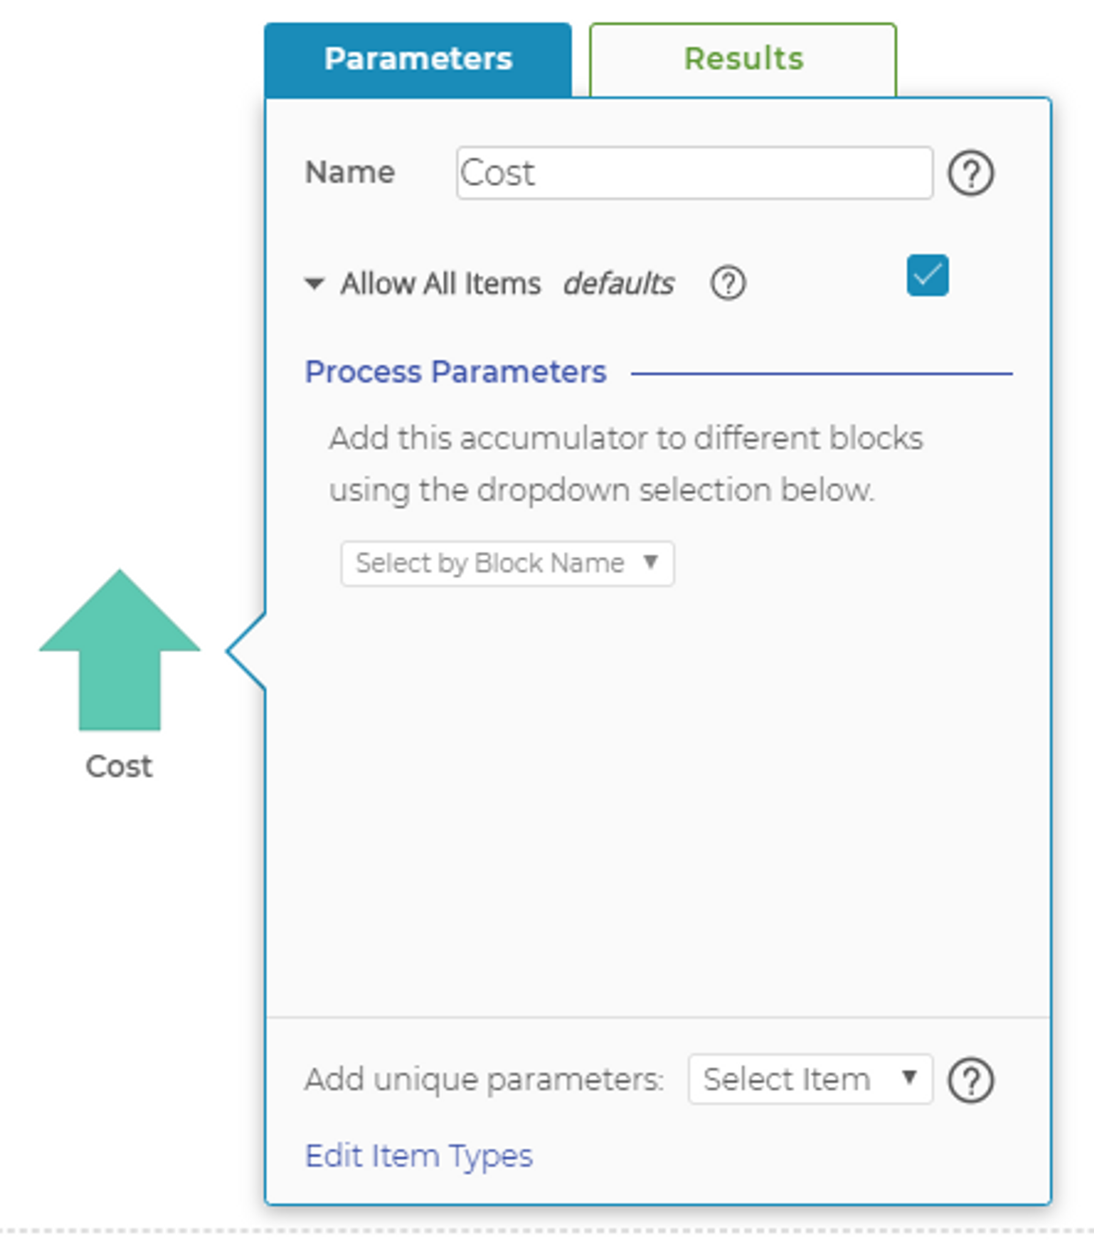Screen dimensions: 1094x1250
Task: Click the Add unique parameters label
Action: point(484,1080)
